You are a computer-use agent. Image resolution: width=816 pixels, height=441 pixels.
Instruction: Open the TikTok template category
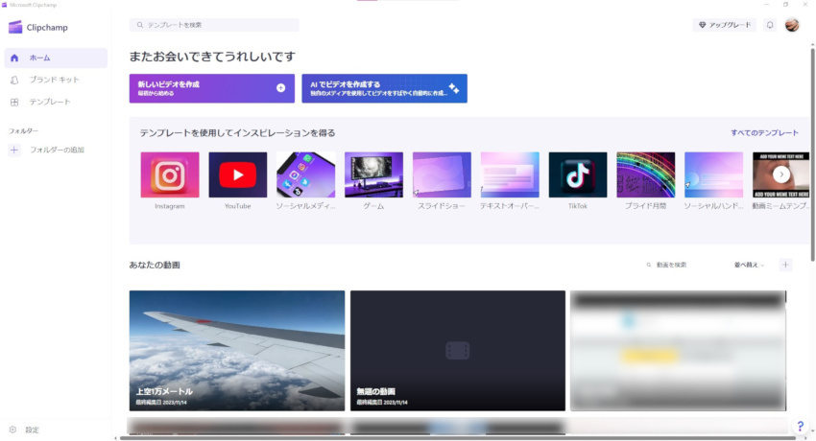coord(577,175)
